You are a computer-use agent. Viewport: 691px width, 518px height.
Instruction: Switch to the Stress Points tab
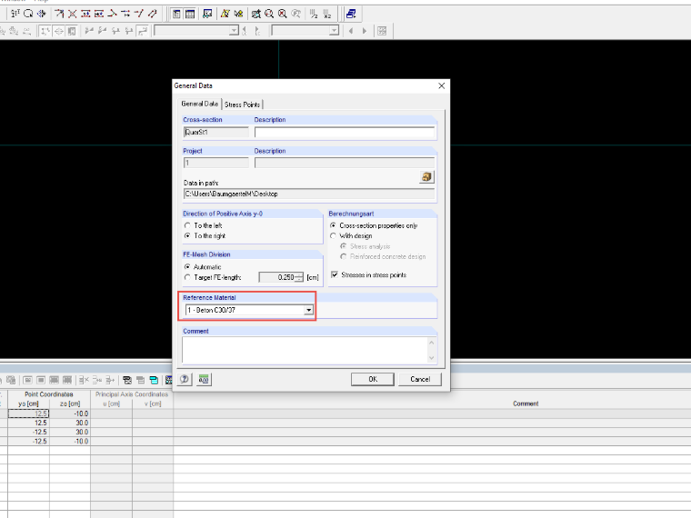[242, 105]
